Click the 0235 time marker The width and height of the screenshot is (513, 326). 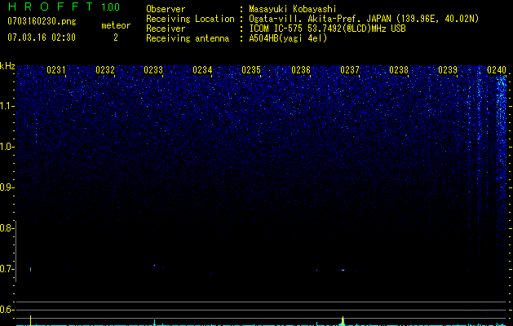[x=251, y=69]
